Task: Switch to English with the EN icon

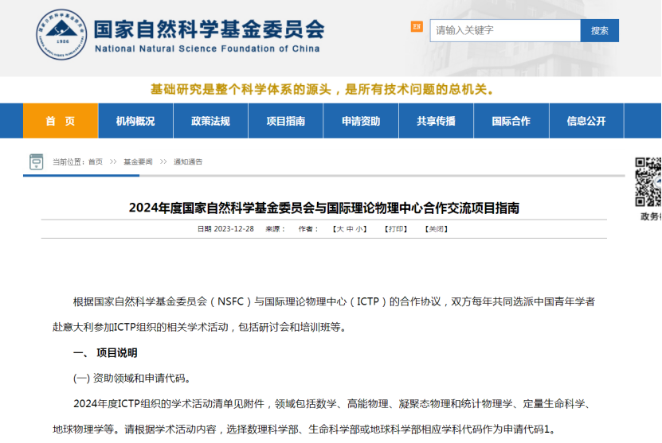Action: tap(416, 26)
